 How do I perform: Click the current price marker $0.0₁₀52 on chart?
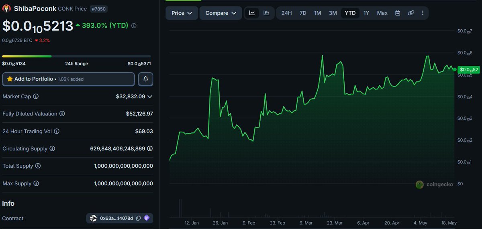[469, 70]
